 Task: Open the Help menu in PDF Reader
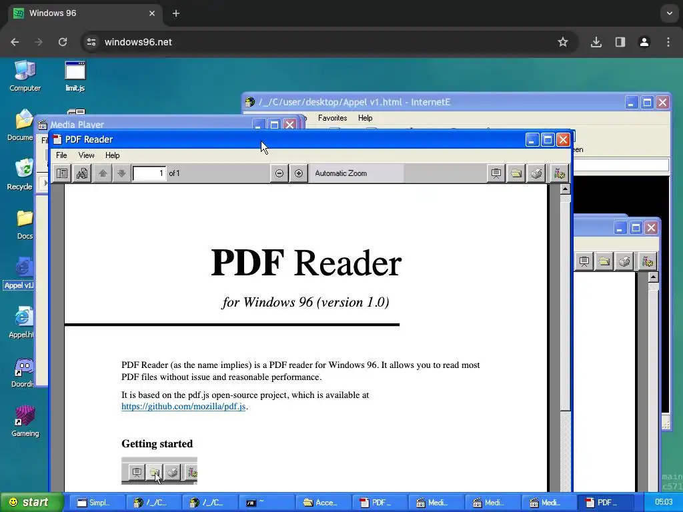[112, 155]
